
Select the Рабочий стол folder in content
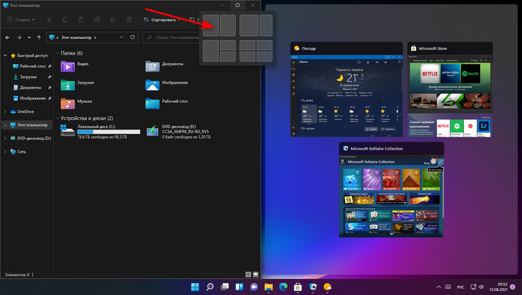[153, 104]
